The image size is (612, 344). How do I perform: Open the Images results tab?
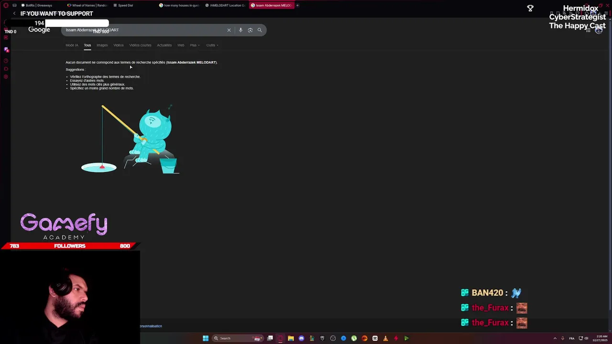(102, 45)
